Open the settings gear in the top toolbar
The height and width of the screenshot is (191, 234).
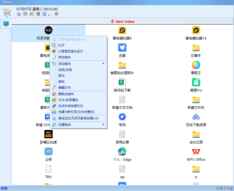pos(19,14)
